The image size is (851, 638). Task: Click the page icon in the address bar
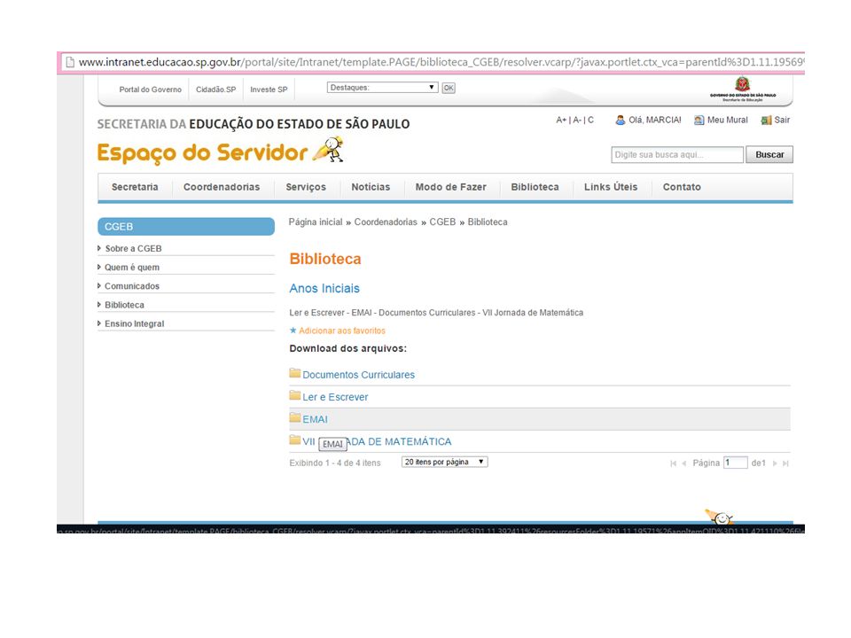point(70,62)
